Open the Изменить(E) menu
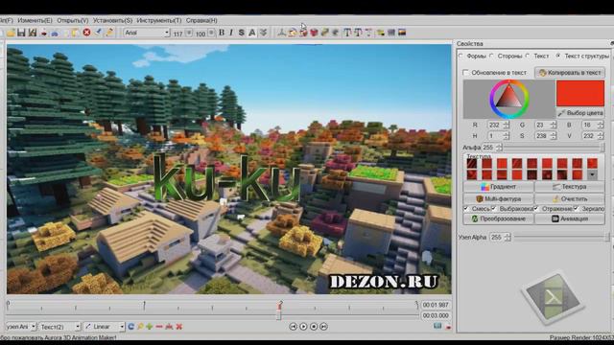 coord(35,20)
